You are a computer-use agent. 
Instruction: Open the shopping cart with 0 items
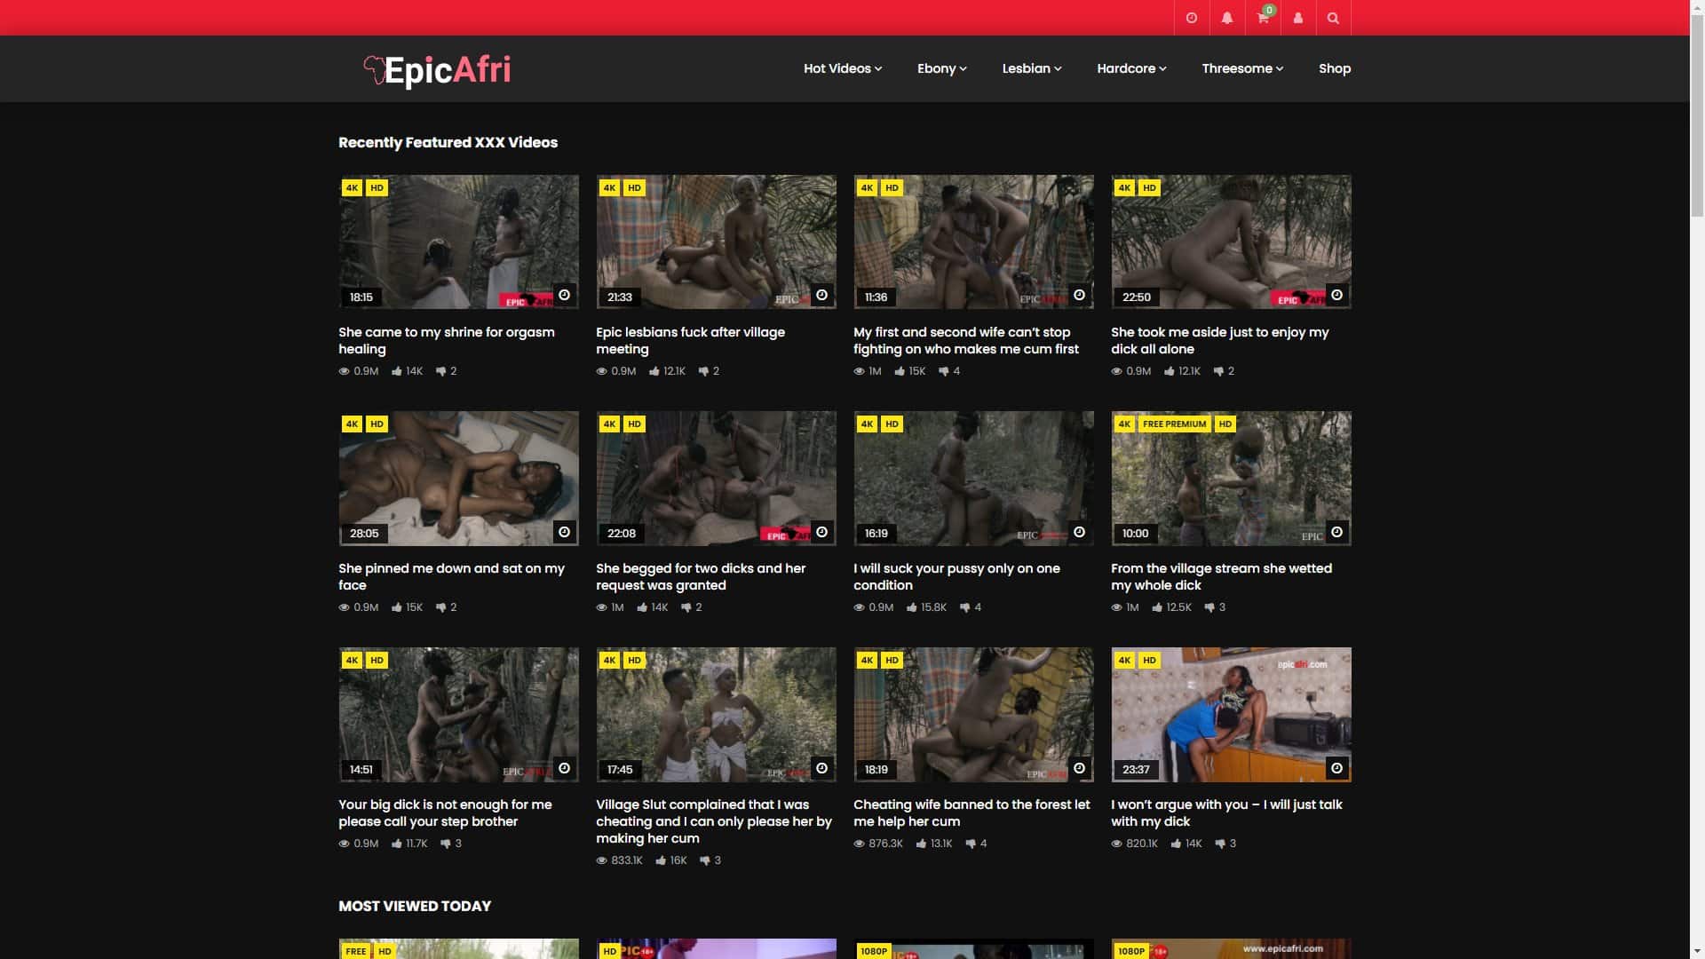click(1262, 18)
